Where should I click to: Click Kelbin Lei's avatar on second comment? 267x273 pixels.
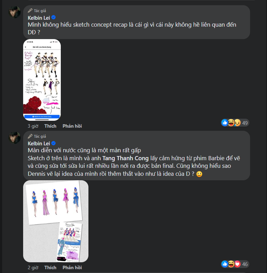coord(15,138)
